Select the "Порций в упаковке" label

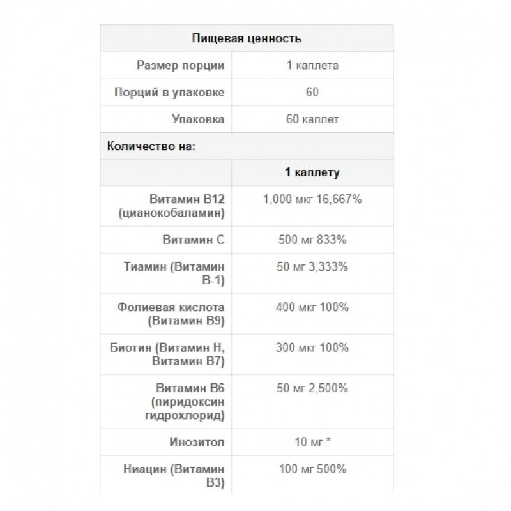coord(169,92)
